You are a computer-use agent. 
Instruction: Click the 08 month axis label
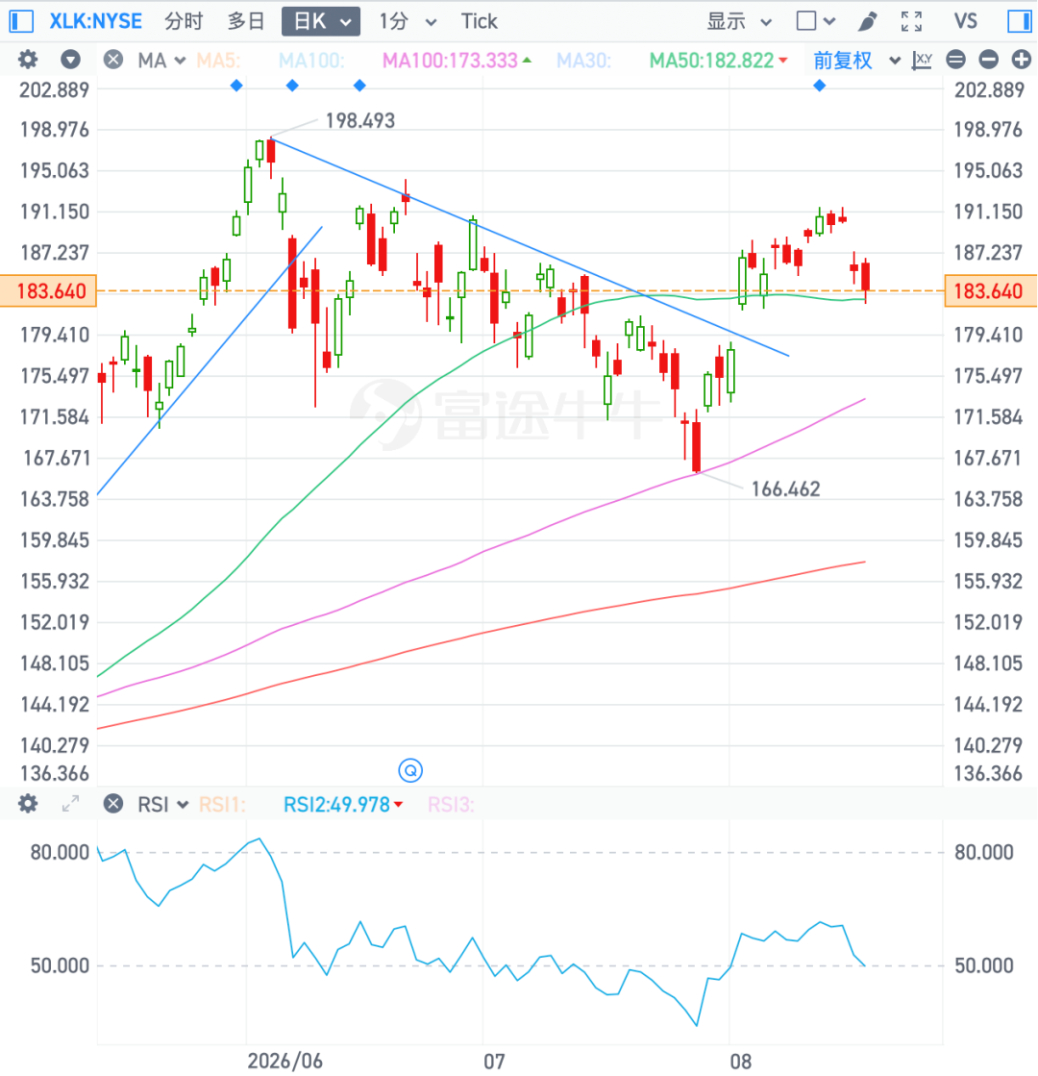point(740,1062)
